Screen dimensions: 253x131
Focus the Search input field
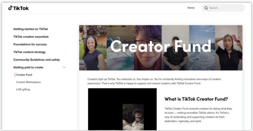(223, 8)
